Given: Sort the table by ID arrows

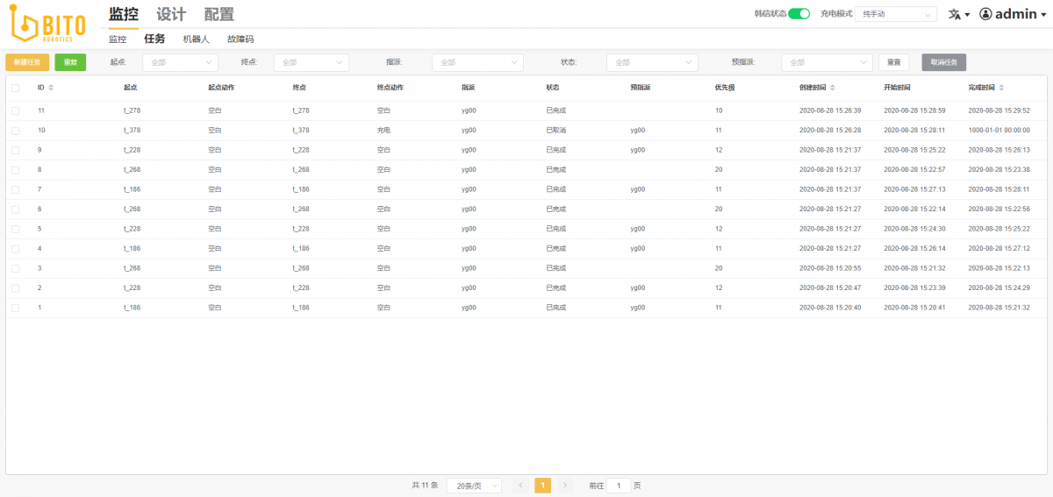Looking at the screenshot, I should coord(51,88).
